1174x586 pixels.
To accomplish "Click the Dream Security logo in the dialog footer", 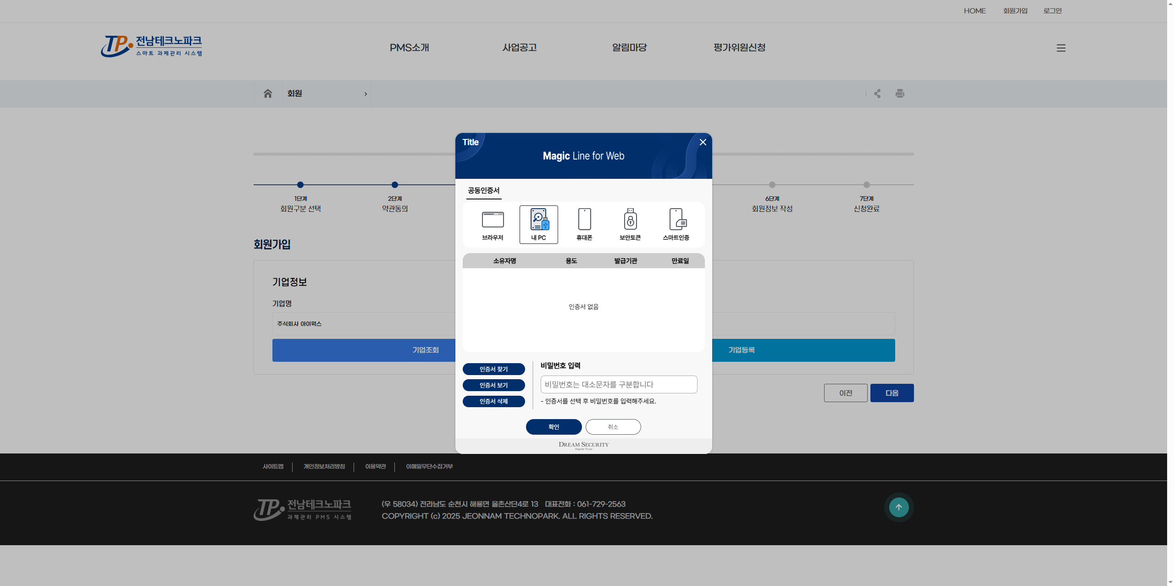I will tap(584, 445).
